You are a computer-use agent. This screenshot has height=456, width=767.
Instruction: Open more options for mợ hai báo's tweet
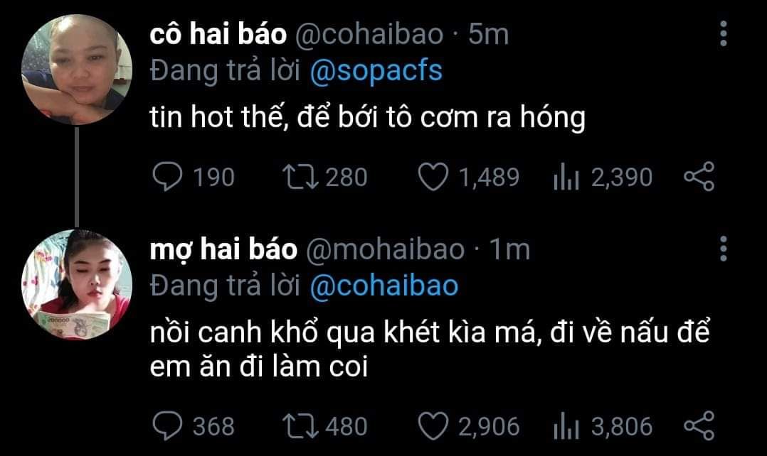(x=724, y=249)
